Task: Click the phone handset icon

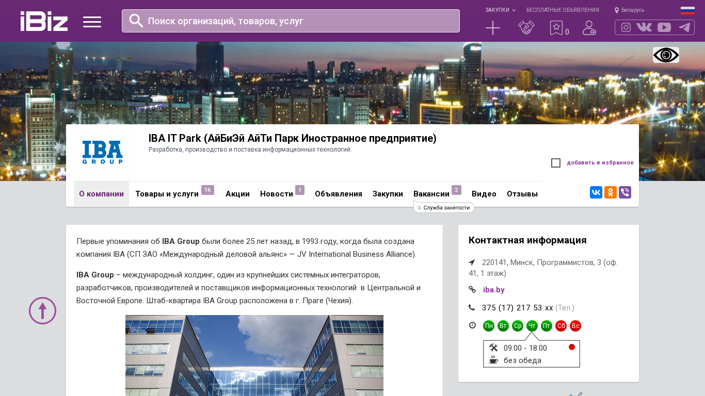Action: pos(472,307)
